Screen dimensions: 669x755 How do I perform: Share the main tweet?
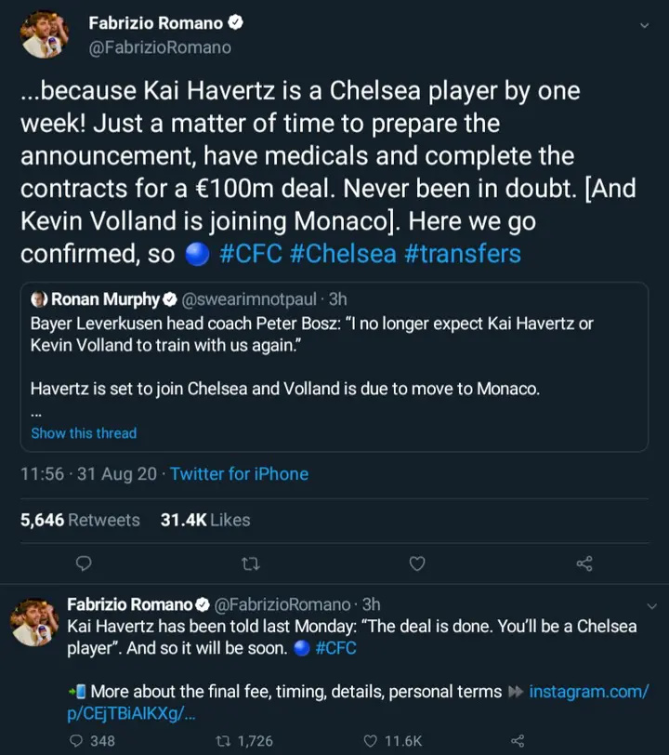pos(584,563)
